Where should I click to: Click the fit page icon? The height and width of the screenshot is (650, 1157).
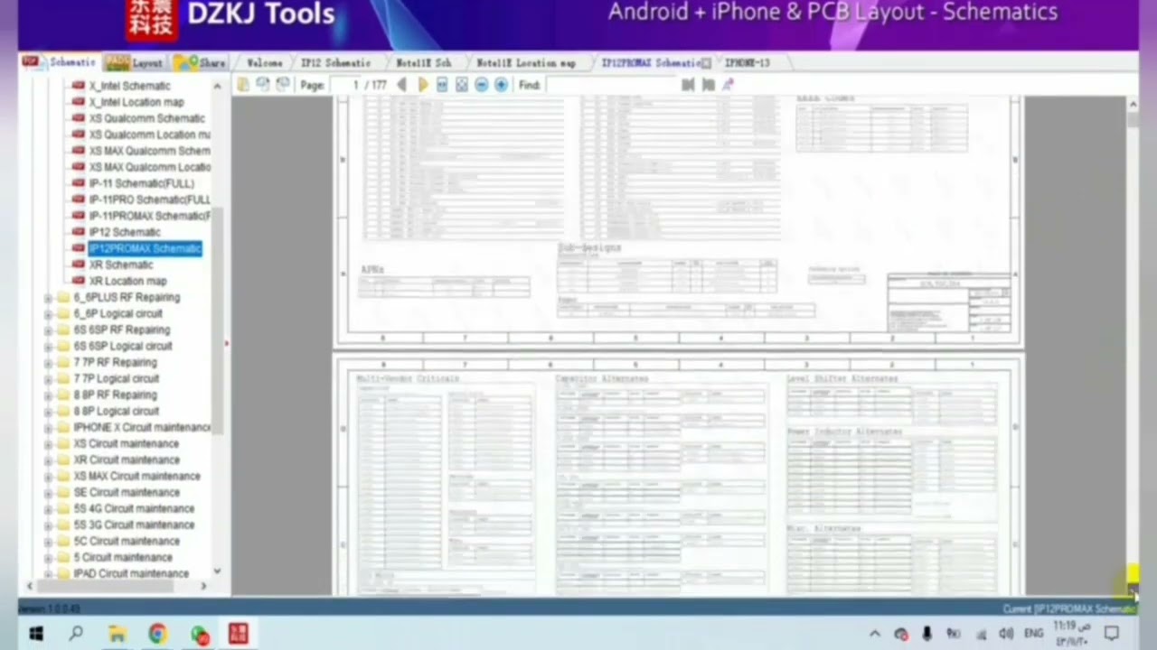(462, 85)
